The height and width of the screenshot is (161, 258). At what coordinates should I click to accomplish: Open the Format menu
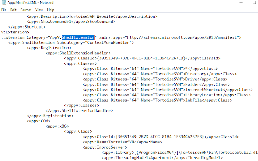26,10
